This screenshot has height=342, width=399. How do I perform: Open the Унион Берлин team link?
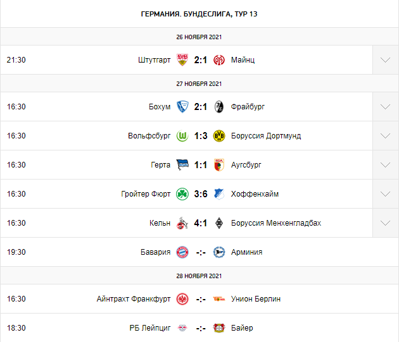click(256, 299)
